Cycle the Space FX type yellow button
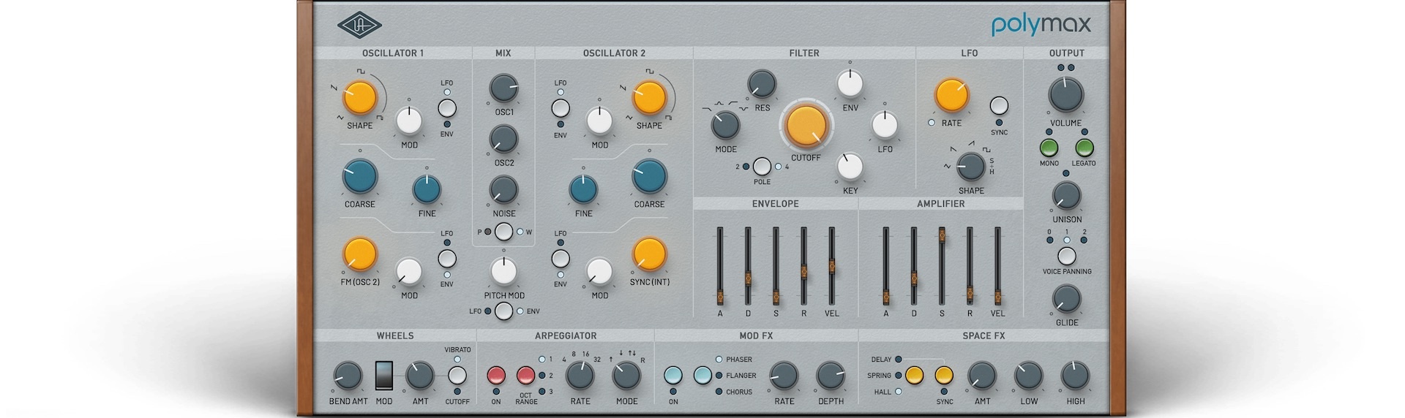Image resolution: width=1405 pixels, height=418 pixels. pos(914,376)
